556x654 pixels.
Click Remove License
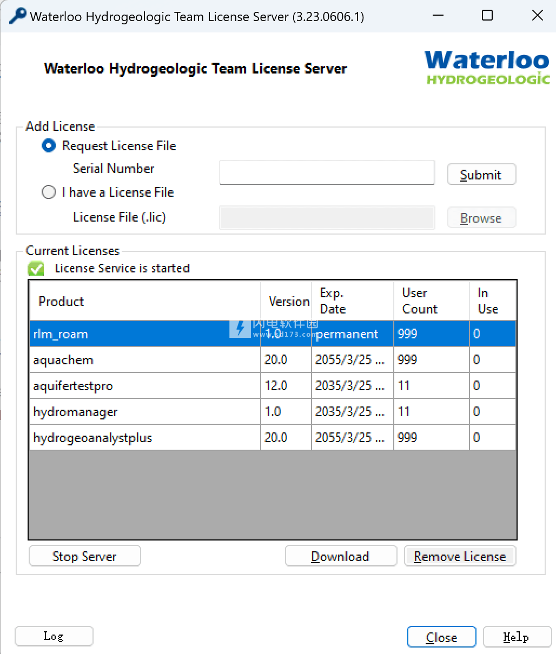pos(460,556)
